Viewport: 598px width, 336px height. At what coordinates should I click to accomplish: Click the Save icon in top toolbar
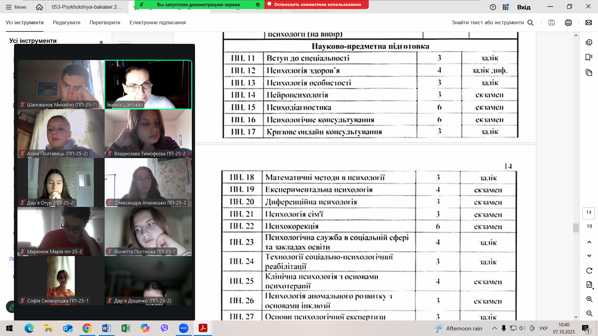[x=552, y=22]
